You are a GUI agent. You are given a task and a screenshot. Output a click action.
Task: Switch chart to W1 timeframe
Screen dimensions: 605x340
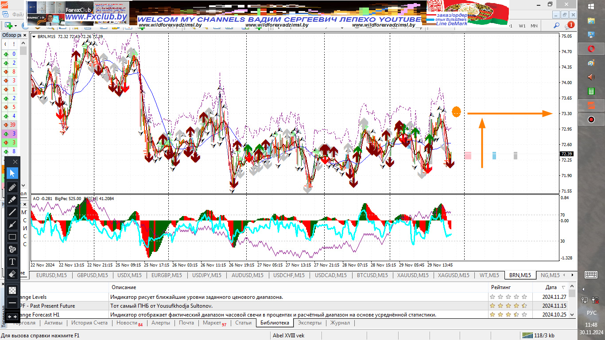coord(522,26)
